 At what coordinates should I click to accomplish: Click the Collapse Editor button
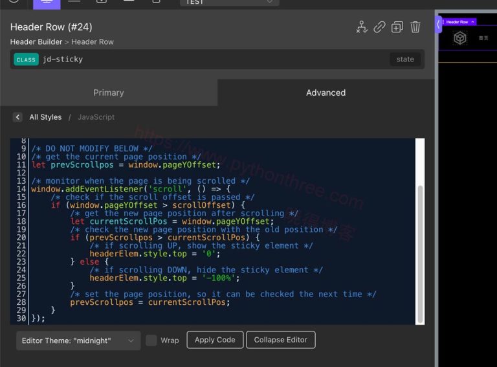point(281,340)
